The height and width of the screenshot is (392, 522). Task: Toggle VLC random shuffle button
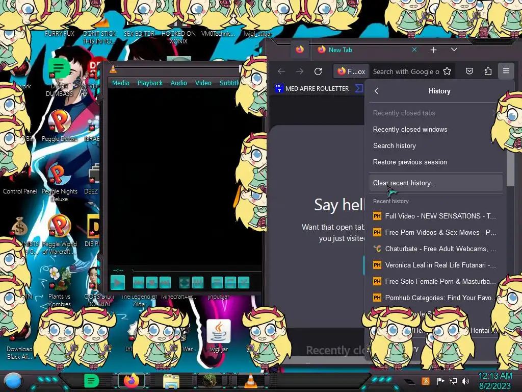point(244,283)
